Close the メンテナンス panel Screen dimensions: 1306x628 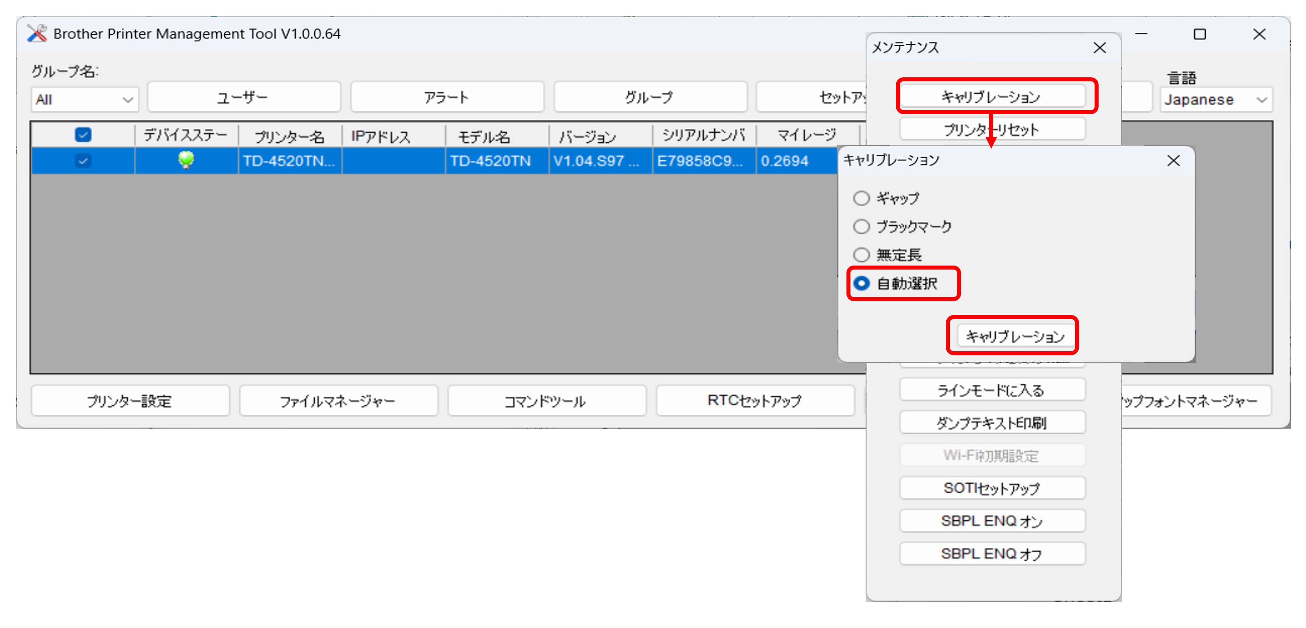pyautogui.click(x=1100, y=47)
